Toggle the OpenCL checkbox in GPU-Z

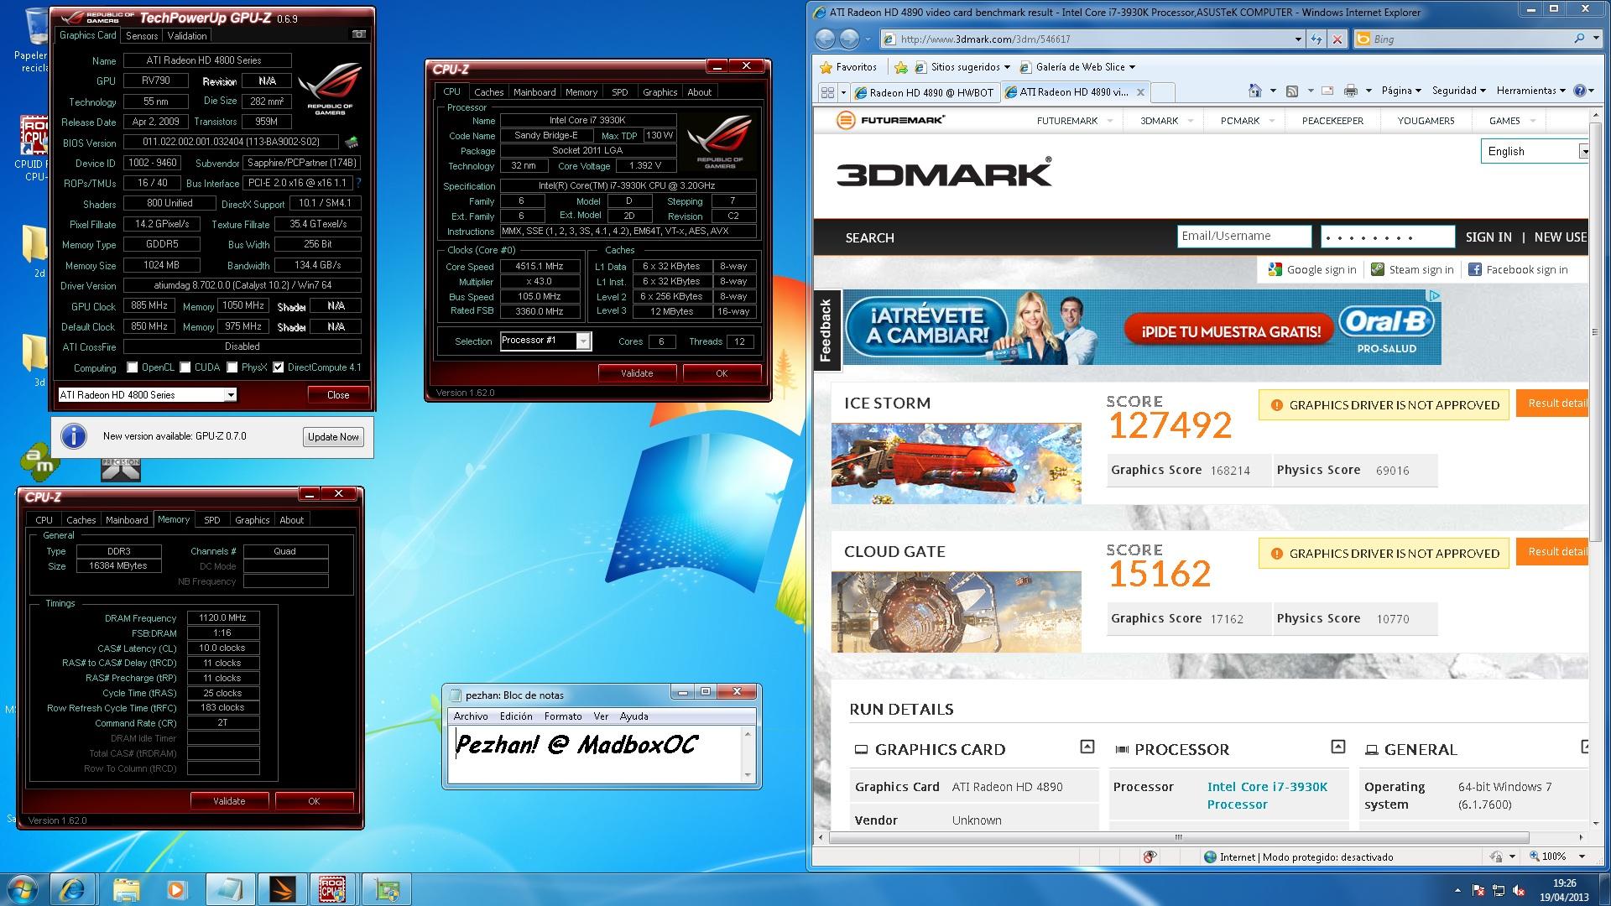pos(132,367)
